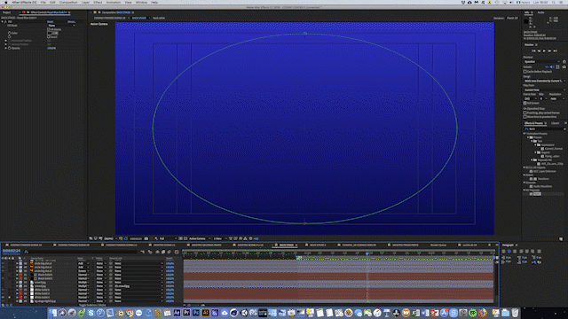Pick color with Fill eyedropper
The height and width of the screenshot is (319, 568).
[55, 33]
